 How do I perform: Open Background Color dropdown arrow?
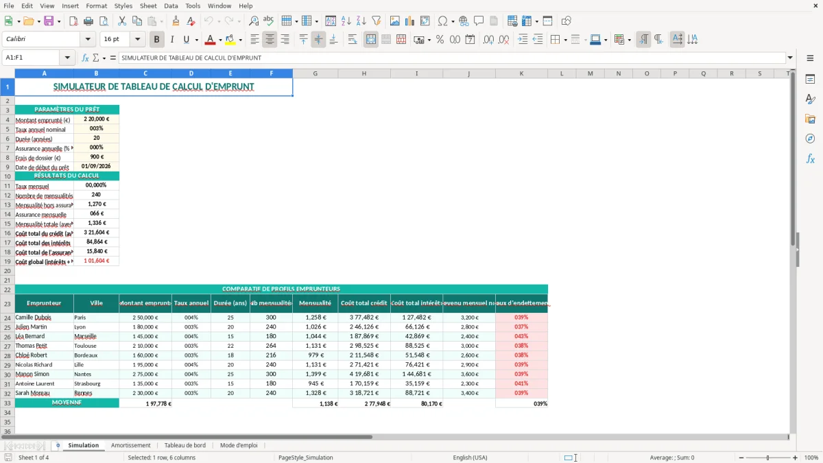click(x=240, y=40)
